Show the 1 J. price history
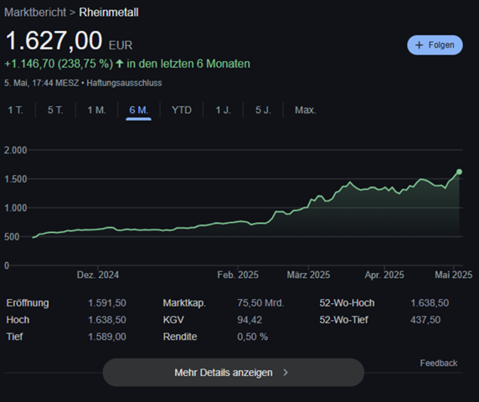This screenshot has height=402, width=479. click(x=223, y=110)
